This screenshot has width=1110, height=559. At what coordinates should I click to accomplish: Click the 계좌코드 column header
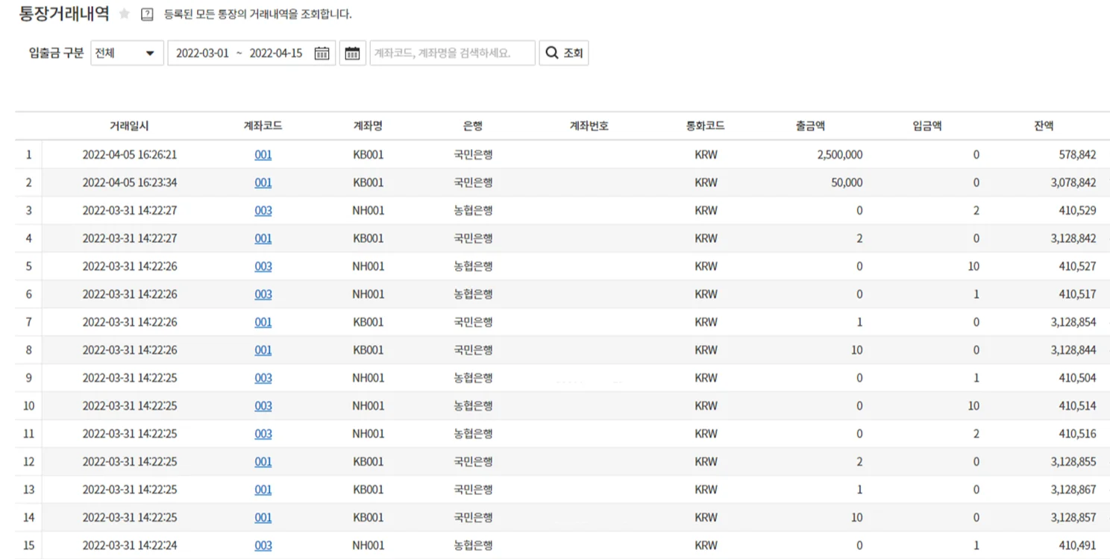pyautogui.click(x=263, y=126)
